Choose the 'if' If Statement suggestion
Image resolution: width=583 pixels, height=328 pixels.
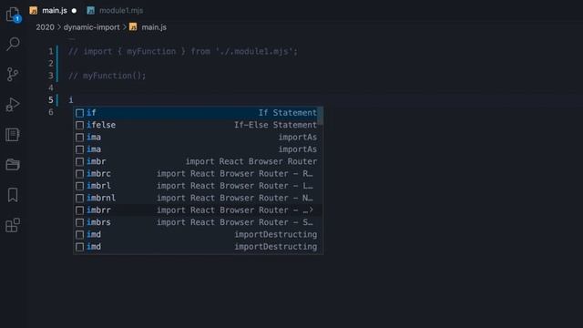tap(199, 113)
